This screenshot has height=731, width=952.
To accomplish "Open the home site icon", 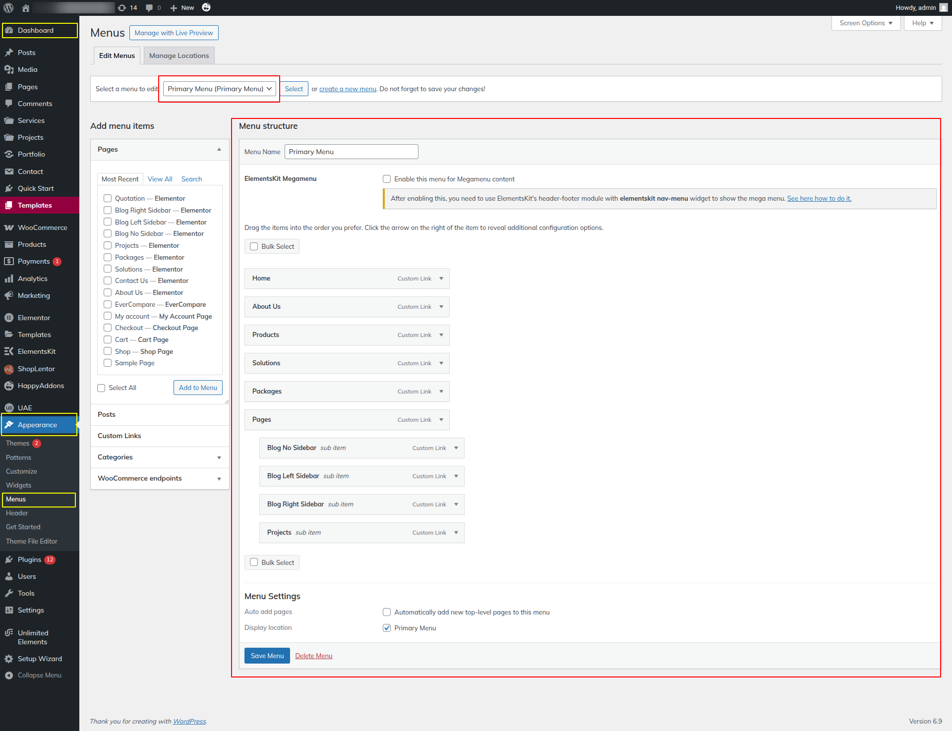I will [x=26, y=8].
